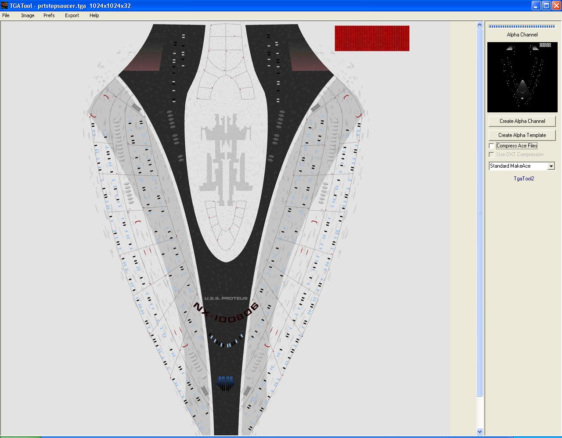
Task: Open the File menu
Action: [x=6, y=15]
